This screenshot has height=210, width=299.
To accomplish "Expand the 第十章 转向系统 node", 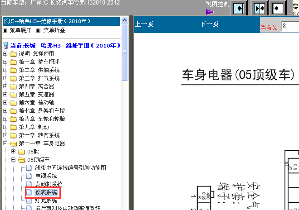I will [5, 135].
